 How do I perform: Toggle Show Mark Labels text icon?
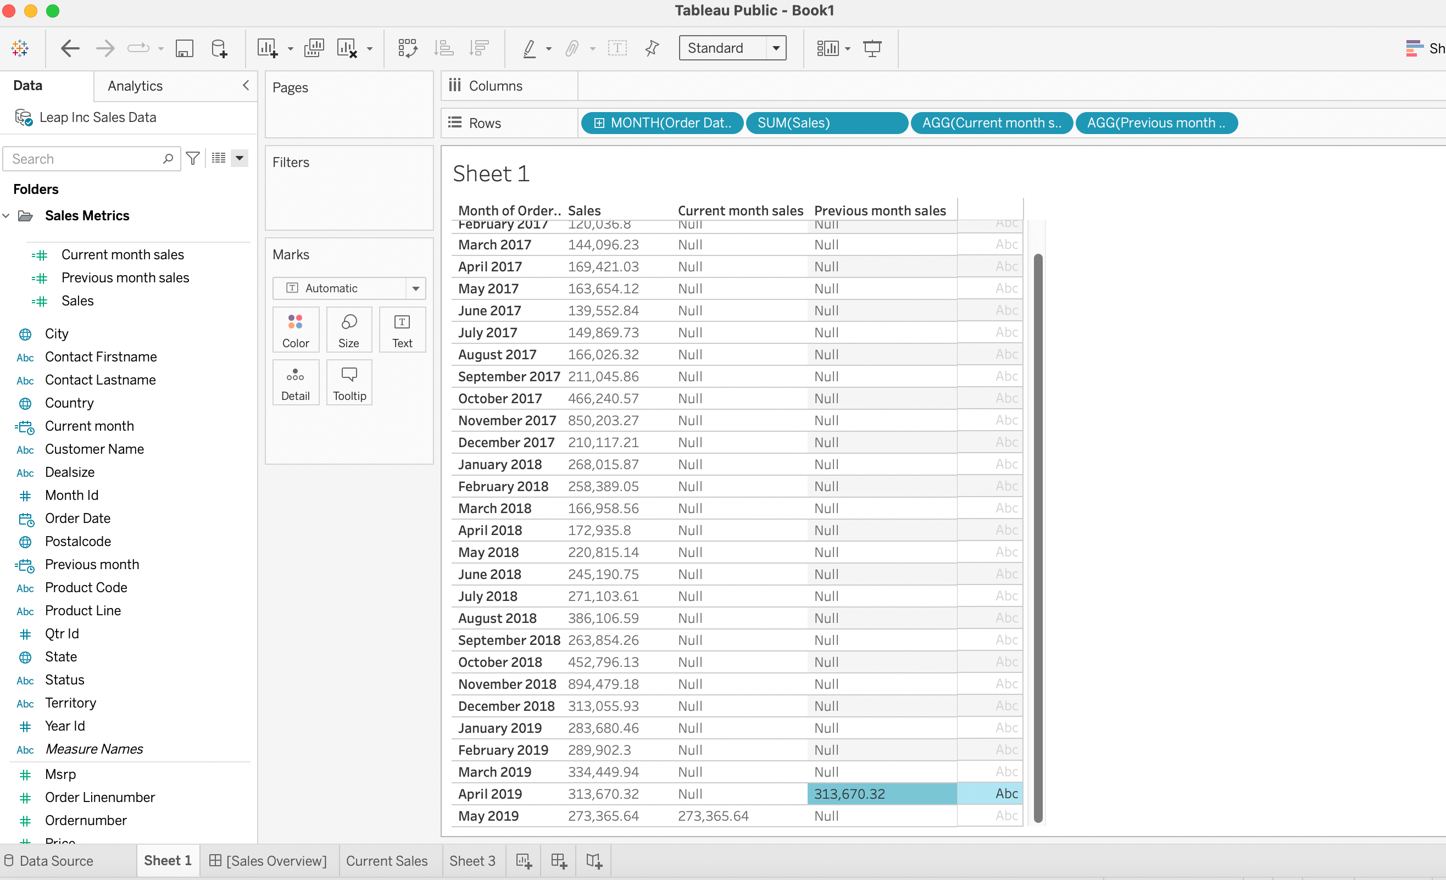[x=618, y=48]
